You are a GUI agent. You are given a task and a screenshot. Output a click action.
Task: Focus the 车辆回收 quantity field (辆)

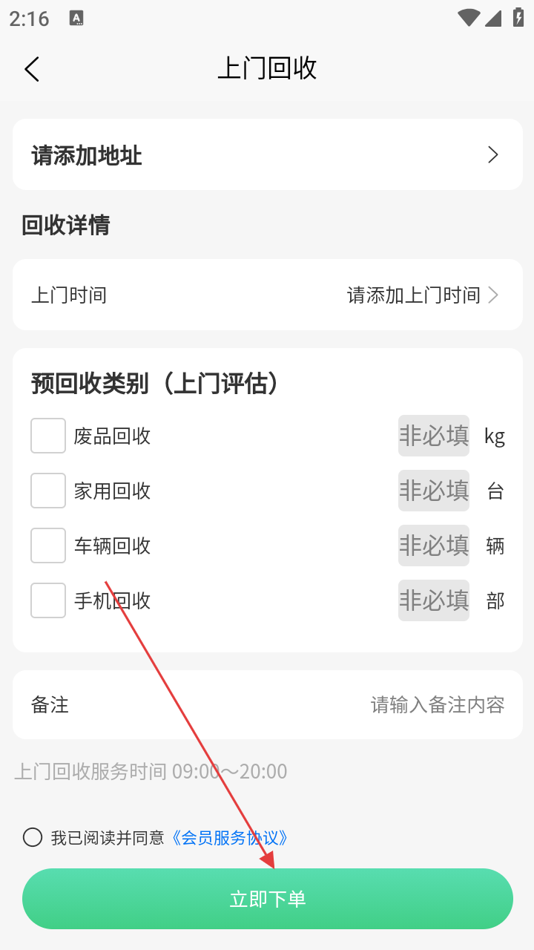click(434, 546)
